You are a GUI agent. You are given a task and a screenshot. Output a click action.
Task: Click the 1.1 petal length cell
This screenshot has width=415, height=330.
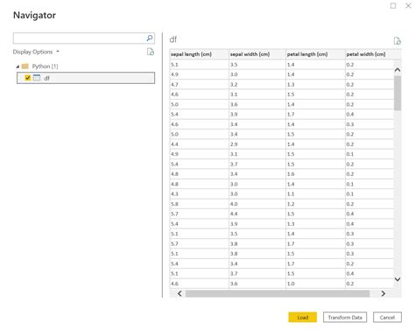point(315,194)
